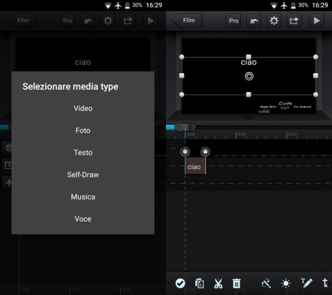Cut the clip with the scissors icon
This screenshot has height=295, width=332.
tap(218, 284)
